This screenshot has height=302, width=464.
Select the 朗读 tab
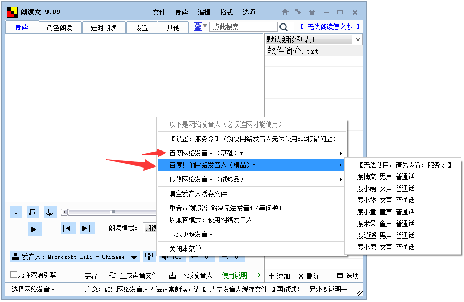tap(22, 27)
